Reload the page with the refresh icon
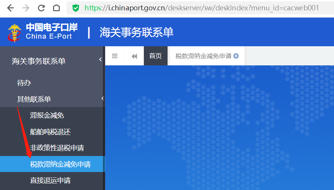Viewport: 334px width, 190px height. point(41,8)
